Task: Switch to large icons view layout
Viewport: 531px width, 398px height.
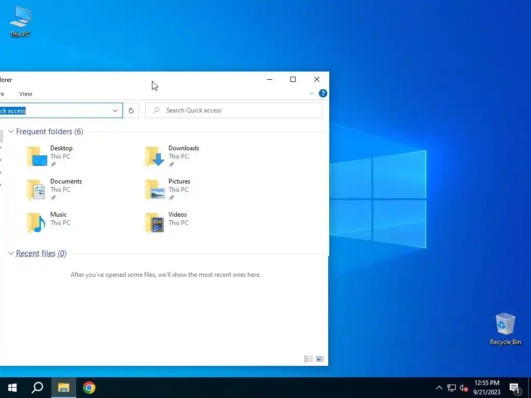Action: (320, 359)
